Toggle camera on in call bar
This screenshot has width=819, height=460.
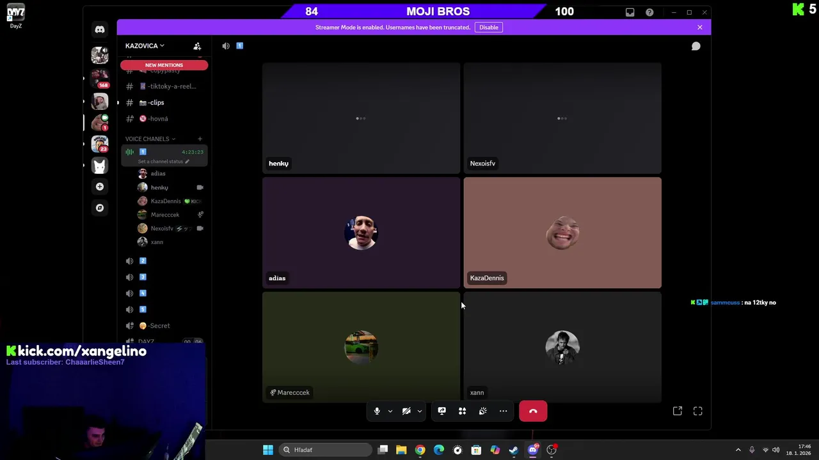[x=406, y=411]
